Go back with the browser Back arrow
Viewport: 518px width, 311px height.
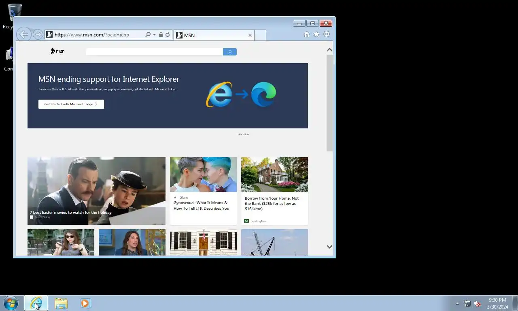pyautogui.click(x=23, y=34)
